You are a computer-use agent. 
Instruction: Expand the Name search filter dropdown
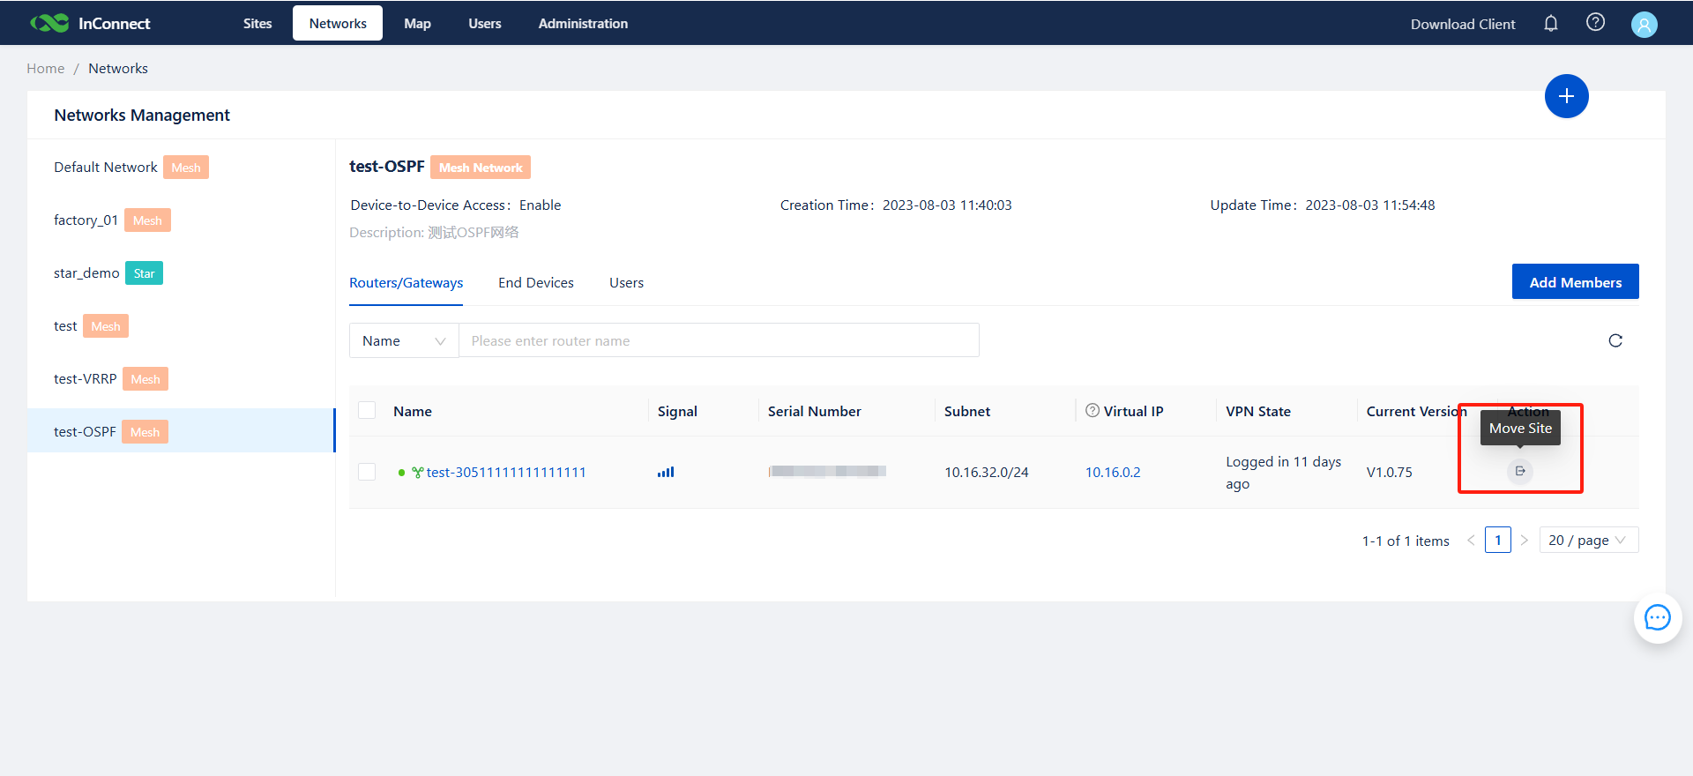pos(404,340)
